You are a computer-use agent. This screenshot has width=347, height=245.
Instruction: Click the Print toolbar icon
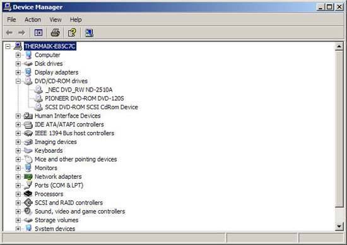(x=56, y=33)
